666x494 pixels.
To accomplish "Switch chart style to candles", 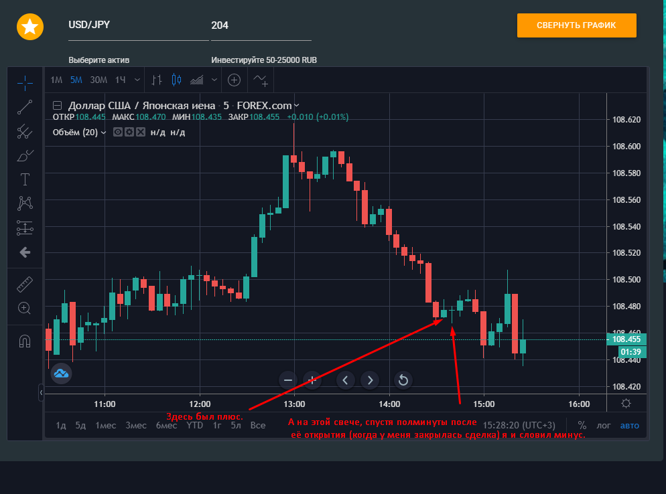I will point(176,80).
